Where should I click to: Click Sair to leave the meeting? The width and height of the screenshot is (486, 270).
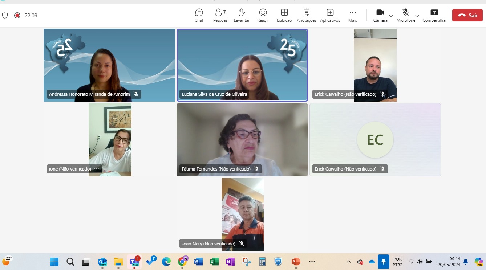[x=467, y=15]
